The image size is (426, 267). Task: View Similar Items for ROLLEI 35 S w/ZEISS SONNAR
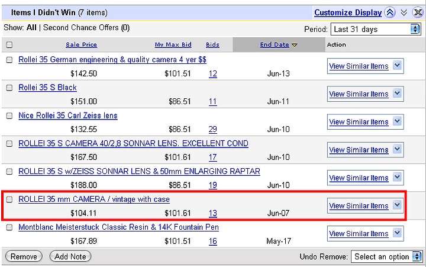tap(359, 178)
